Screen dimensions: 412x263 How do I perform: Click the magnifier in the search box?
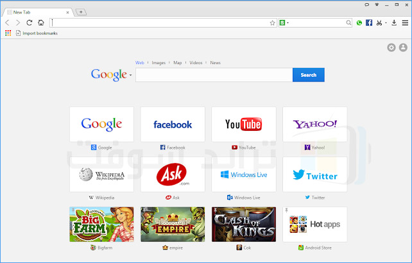point(348,23)
